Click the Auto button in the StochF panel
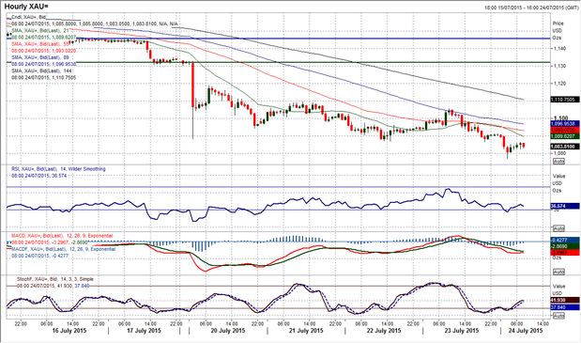 [x=558, y=316]
